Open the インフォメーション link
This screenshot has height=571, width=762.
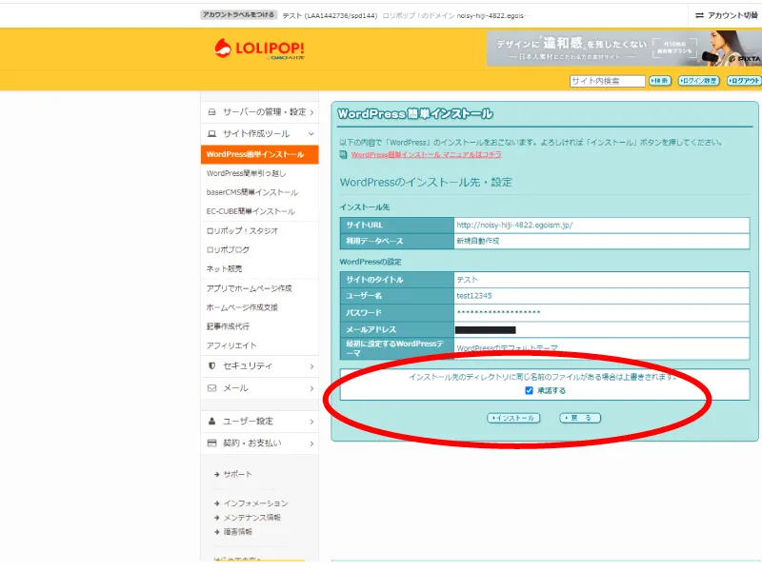(x=255, y=503)
